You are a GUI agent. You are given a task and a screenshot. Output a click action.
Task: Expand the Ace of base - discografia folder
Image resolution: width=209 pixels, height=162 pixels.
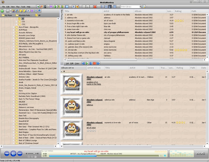(13, 27)
